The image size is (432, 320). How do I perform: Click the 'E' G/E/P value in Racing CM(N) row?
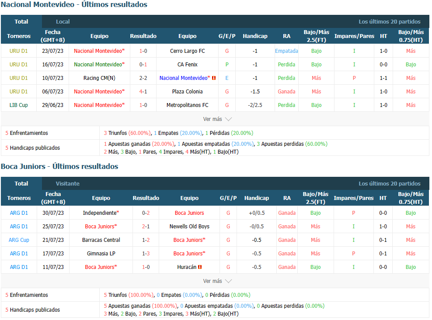point(227,78)
